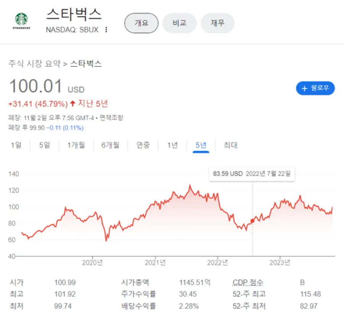Click the 시가총액 value 1145.51억
344x312 pixels.
tap(195, 283)
